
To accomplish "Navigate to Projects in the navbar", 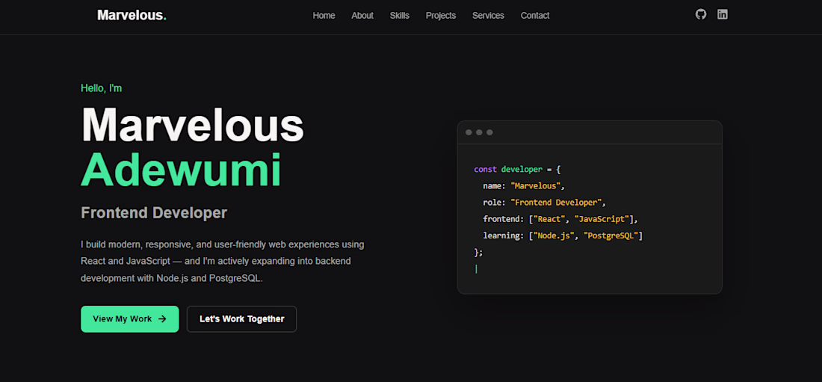I will (x=441, y=16).
